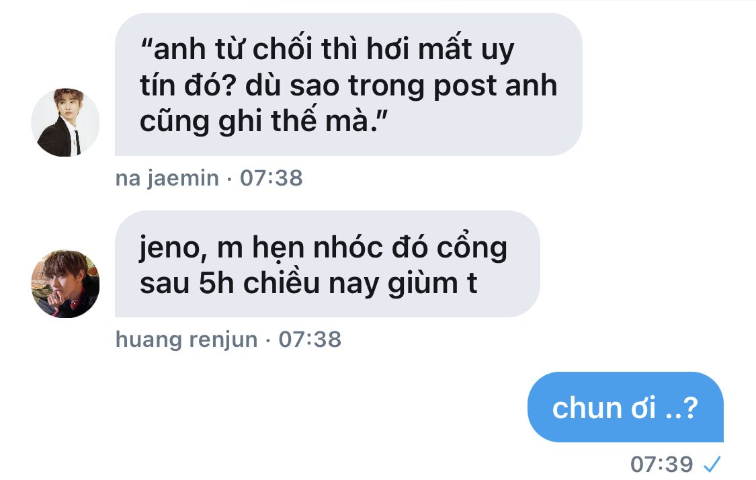The height and width of the screenshot is (480, 756).
Task: Click the word 'giùm' in renjun's message
Action: coord(423,284)
